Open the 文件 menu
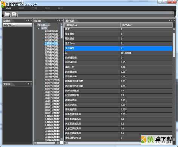 pos(8,8)
